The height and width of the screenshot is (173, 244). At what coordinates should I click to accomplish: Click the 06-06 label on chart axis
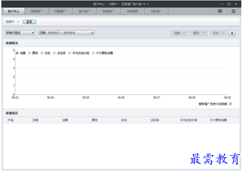pos(121,98)
